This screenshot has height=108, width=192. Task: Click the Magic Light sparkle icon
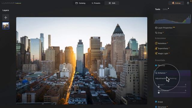pos(156,53)
